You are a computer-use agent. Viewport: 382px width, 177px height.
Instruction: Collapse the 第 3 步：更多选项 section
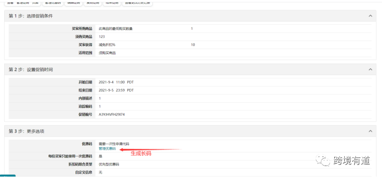(x=371, y=131)
